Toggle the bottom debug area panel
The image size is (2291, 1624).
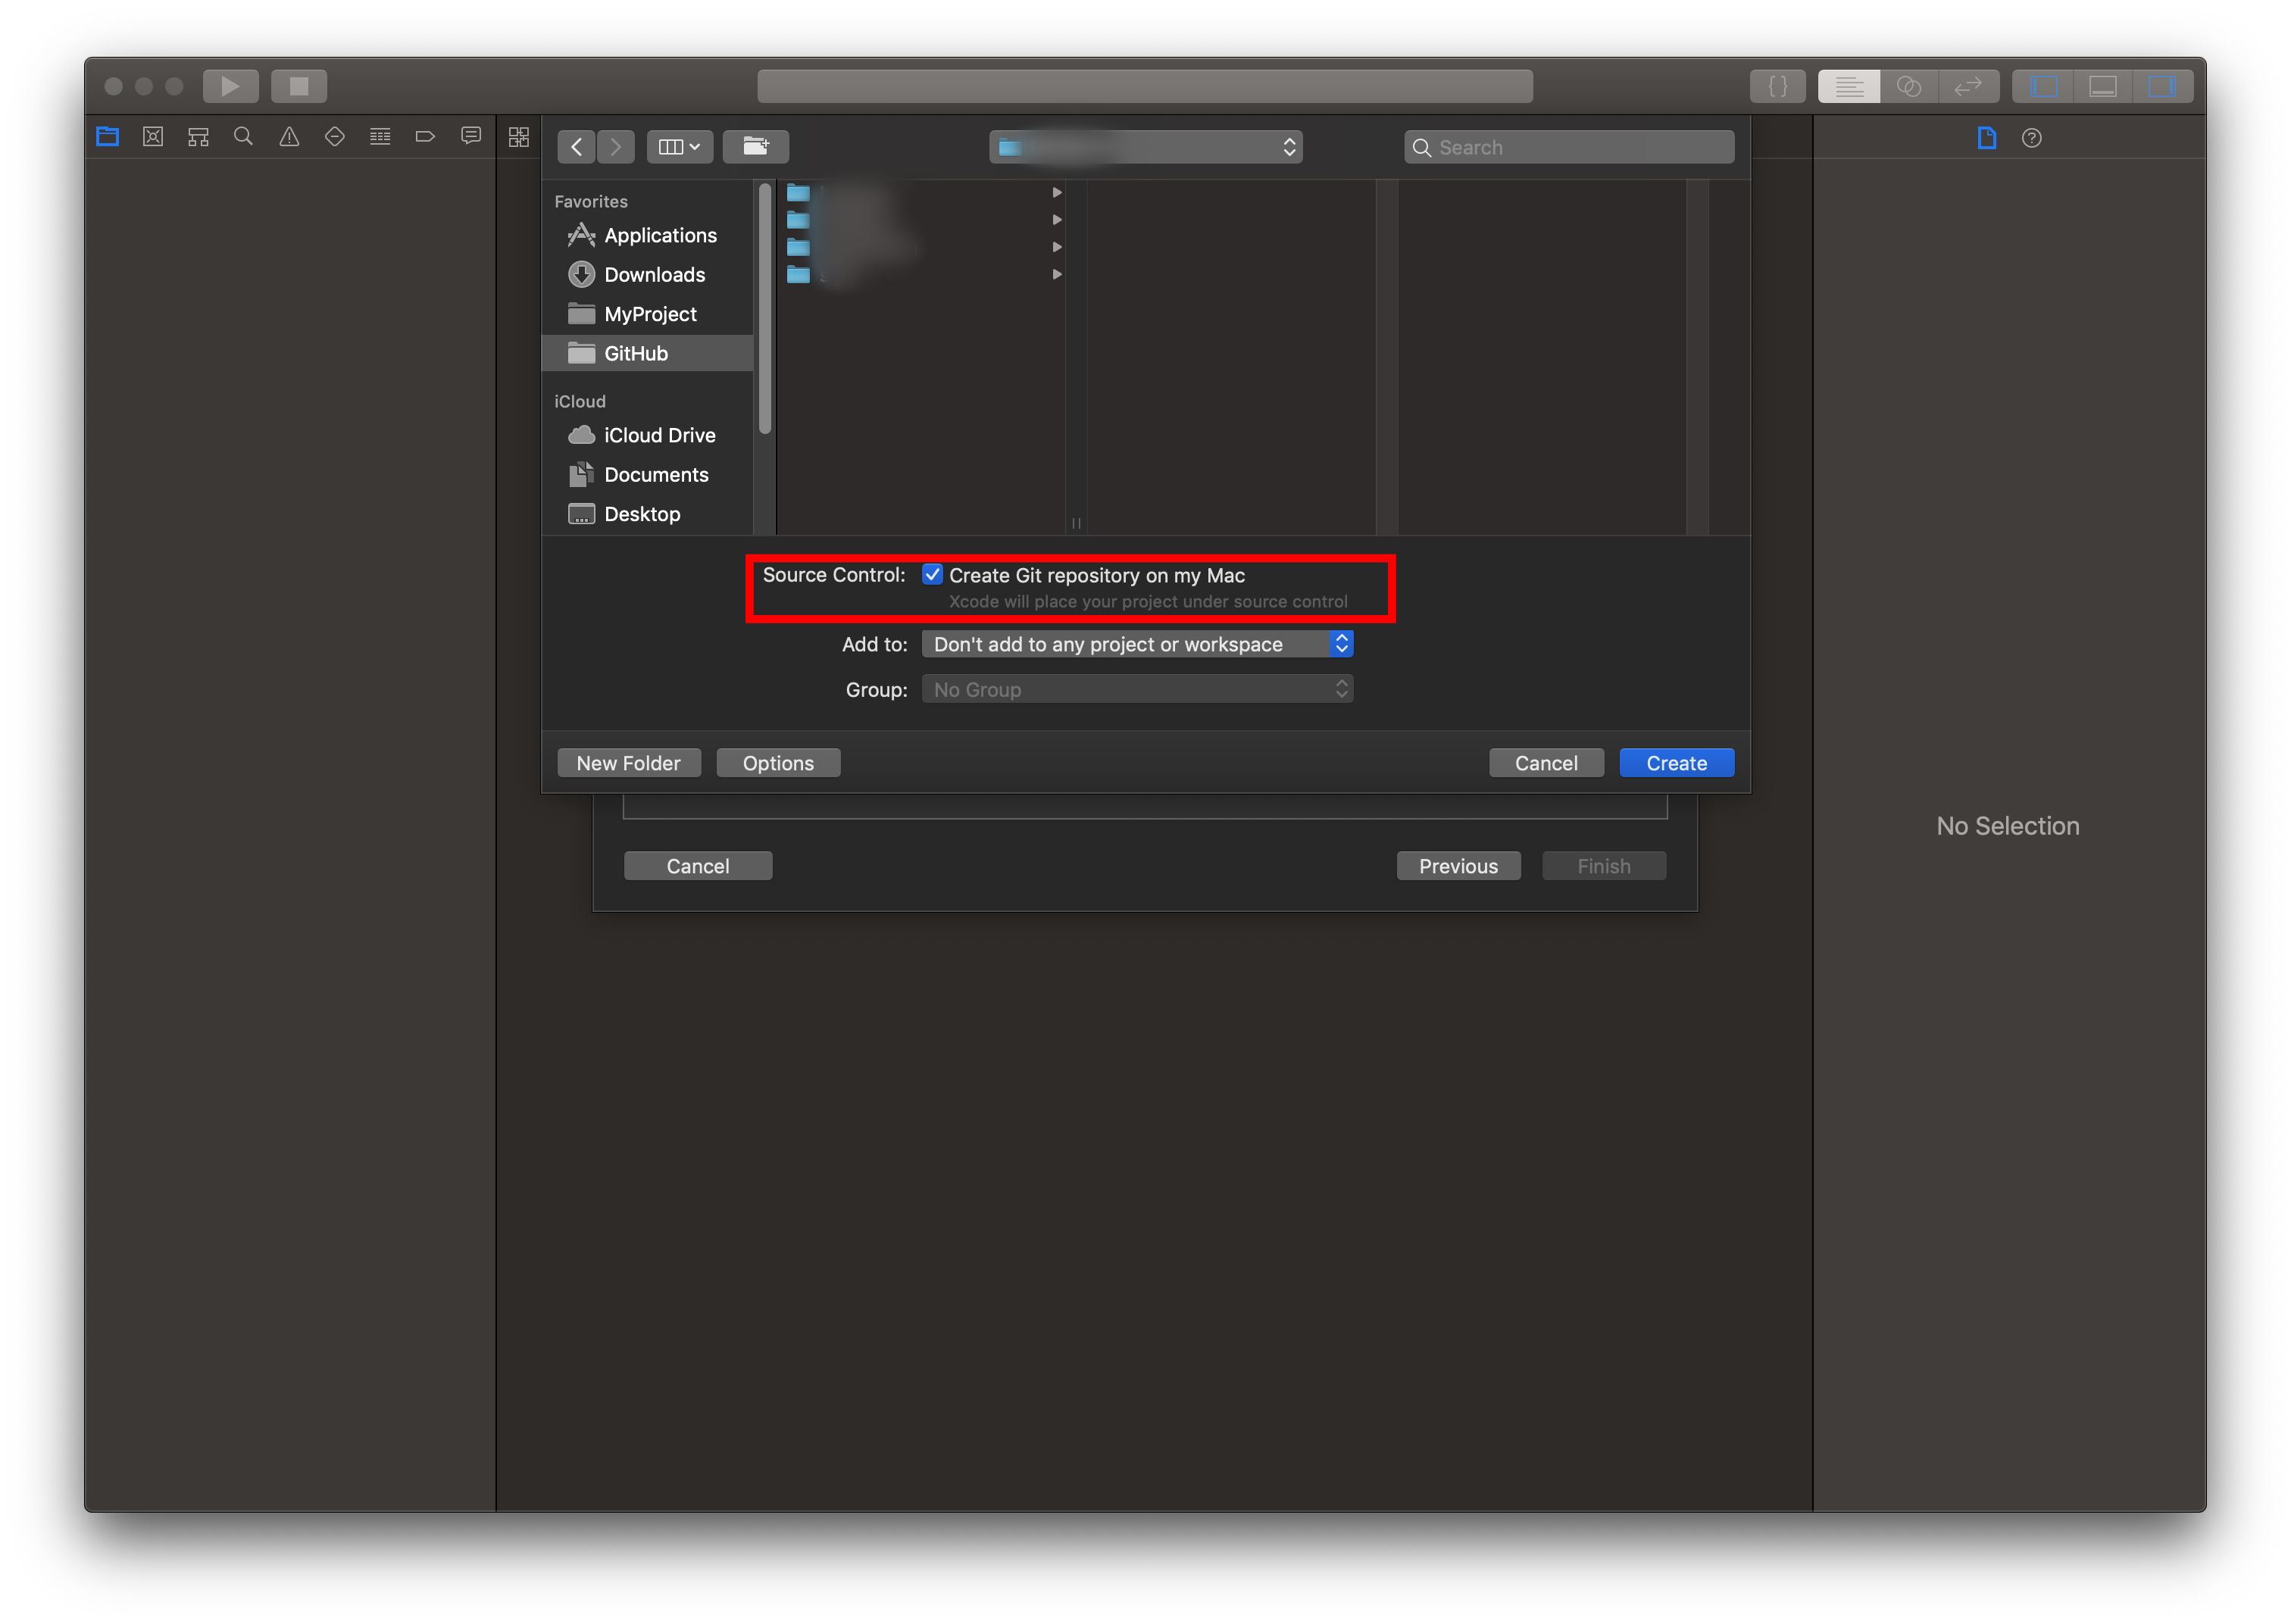coord(2102,87)
